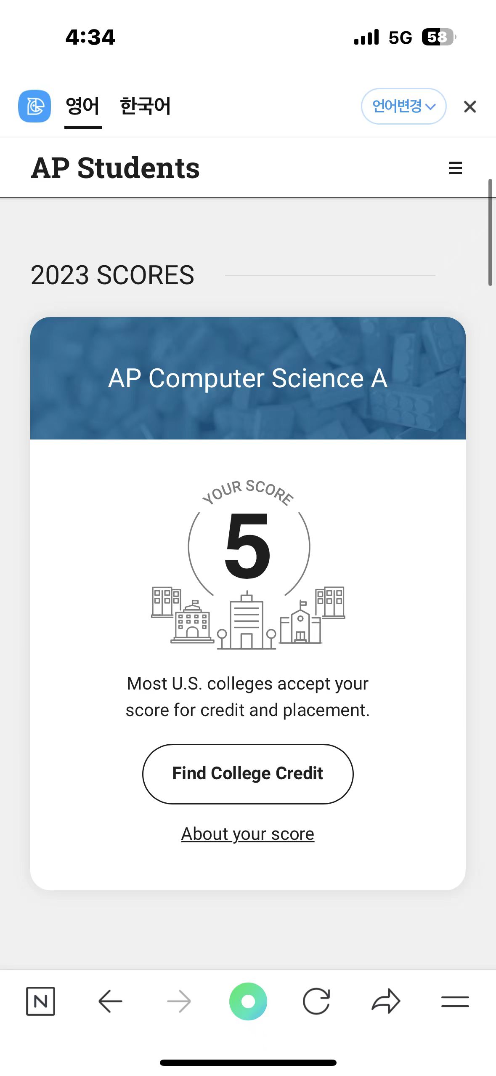Go back to the previous page
496x1076 pixels.
pos(110,1001)
